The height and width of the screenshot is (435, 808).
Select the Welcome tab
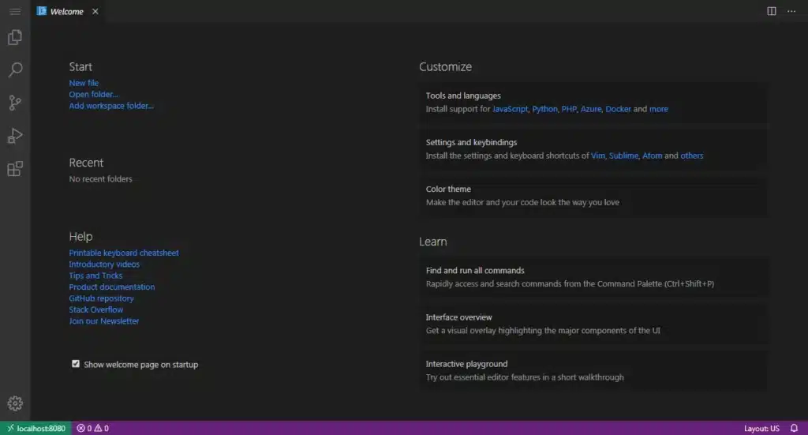coord(67,11)
